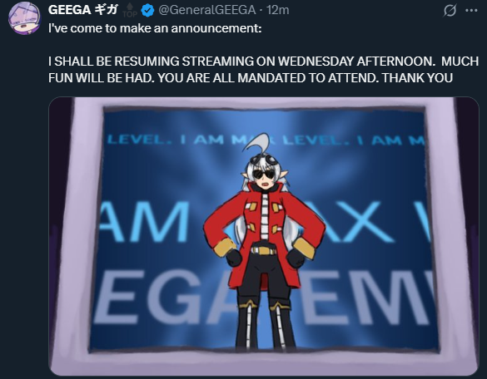Open the 12m timestamp permalink
The width and height of the screenshot is (487, 379).
278,10
